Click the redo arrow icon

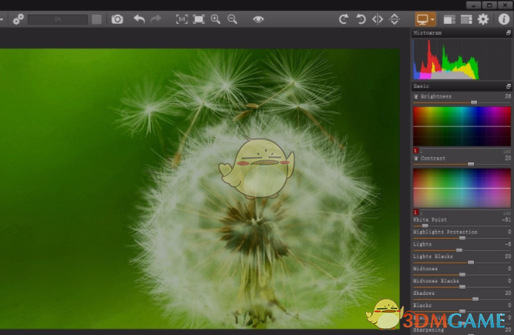[x=156, y=19]
